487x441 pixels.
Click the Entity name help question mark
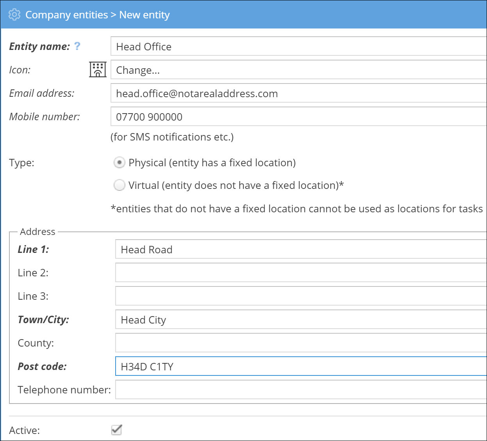(77, 46)
